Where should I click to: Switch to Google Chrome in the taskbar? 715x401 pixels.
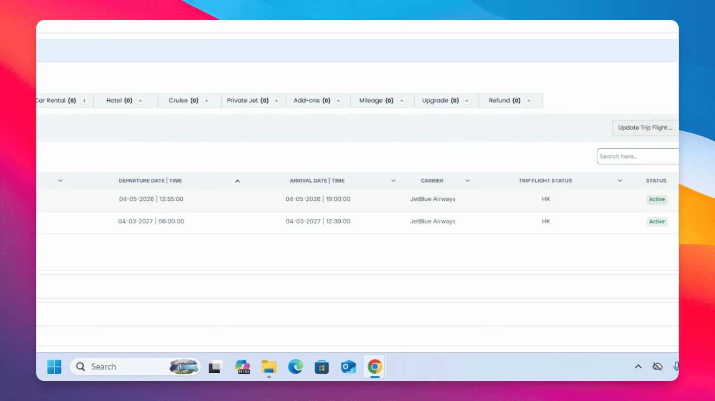pos(375,366)
